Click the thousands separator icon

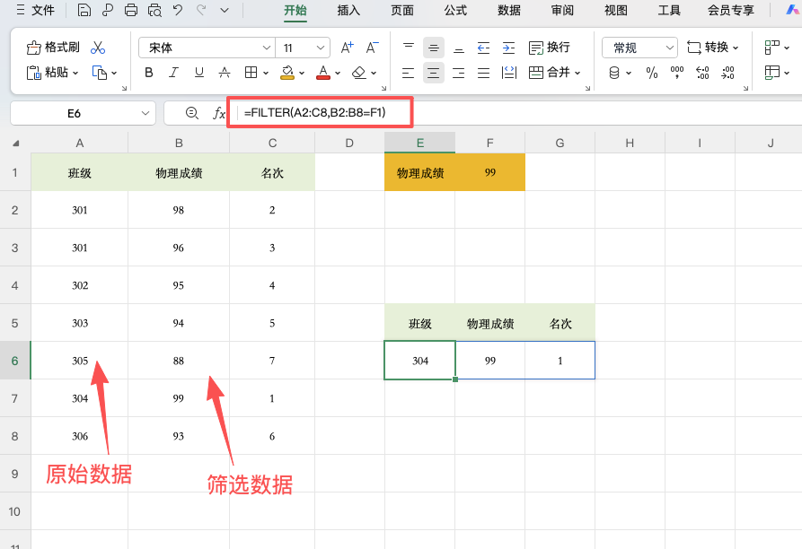[675, 73]
